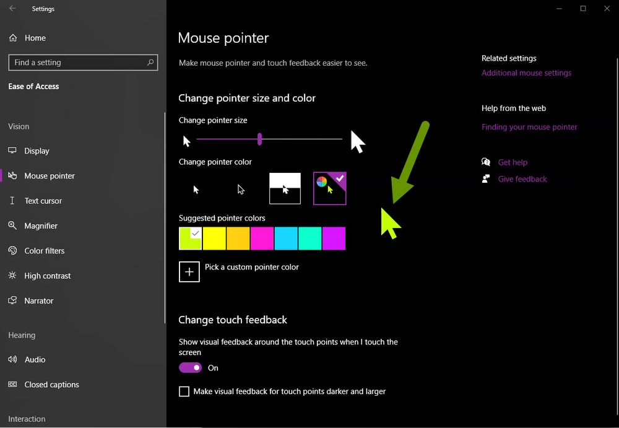Image resolution: width=619 pixels, height=428 pixels.
Task: Enable darker and larger touch point feedback
Action: (184, 391)
